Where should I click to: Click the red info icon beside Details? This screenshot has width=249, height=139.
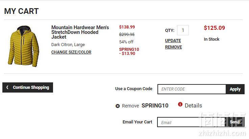point(180,104)
